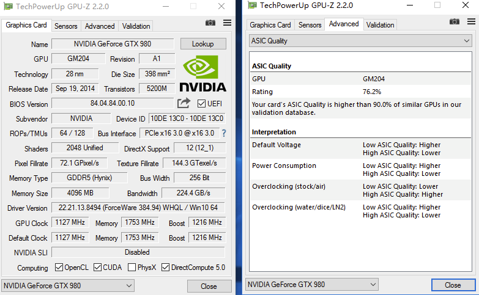Click Memory Type field GDDR5 (Hynix)
Image resolution: width=479 pixels, height=295 pixels.
click(89, 178)
